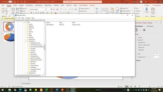Screen dimensions: 163x92
Task: Click the Reuse Slides icon
Action: pyautogui.click(x=18, y=9)
